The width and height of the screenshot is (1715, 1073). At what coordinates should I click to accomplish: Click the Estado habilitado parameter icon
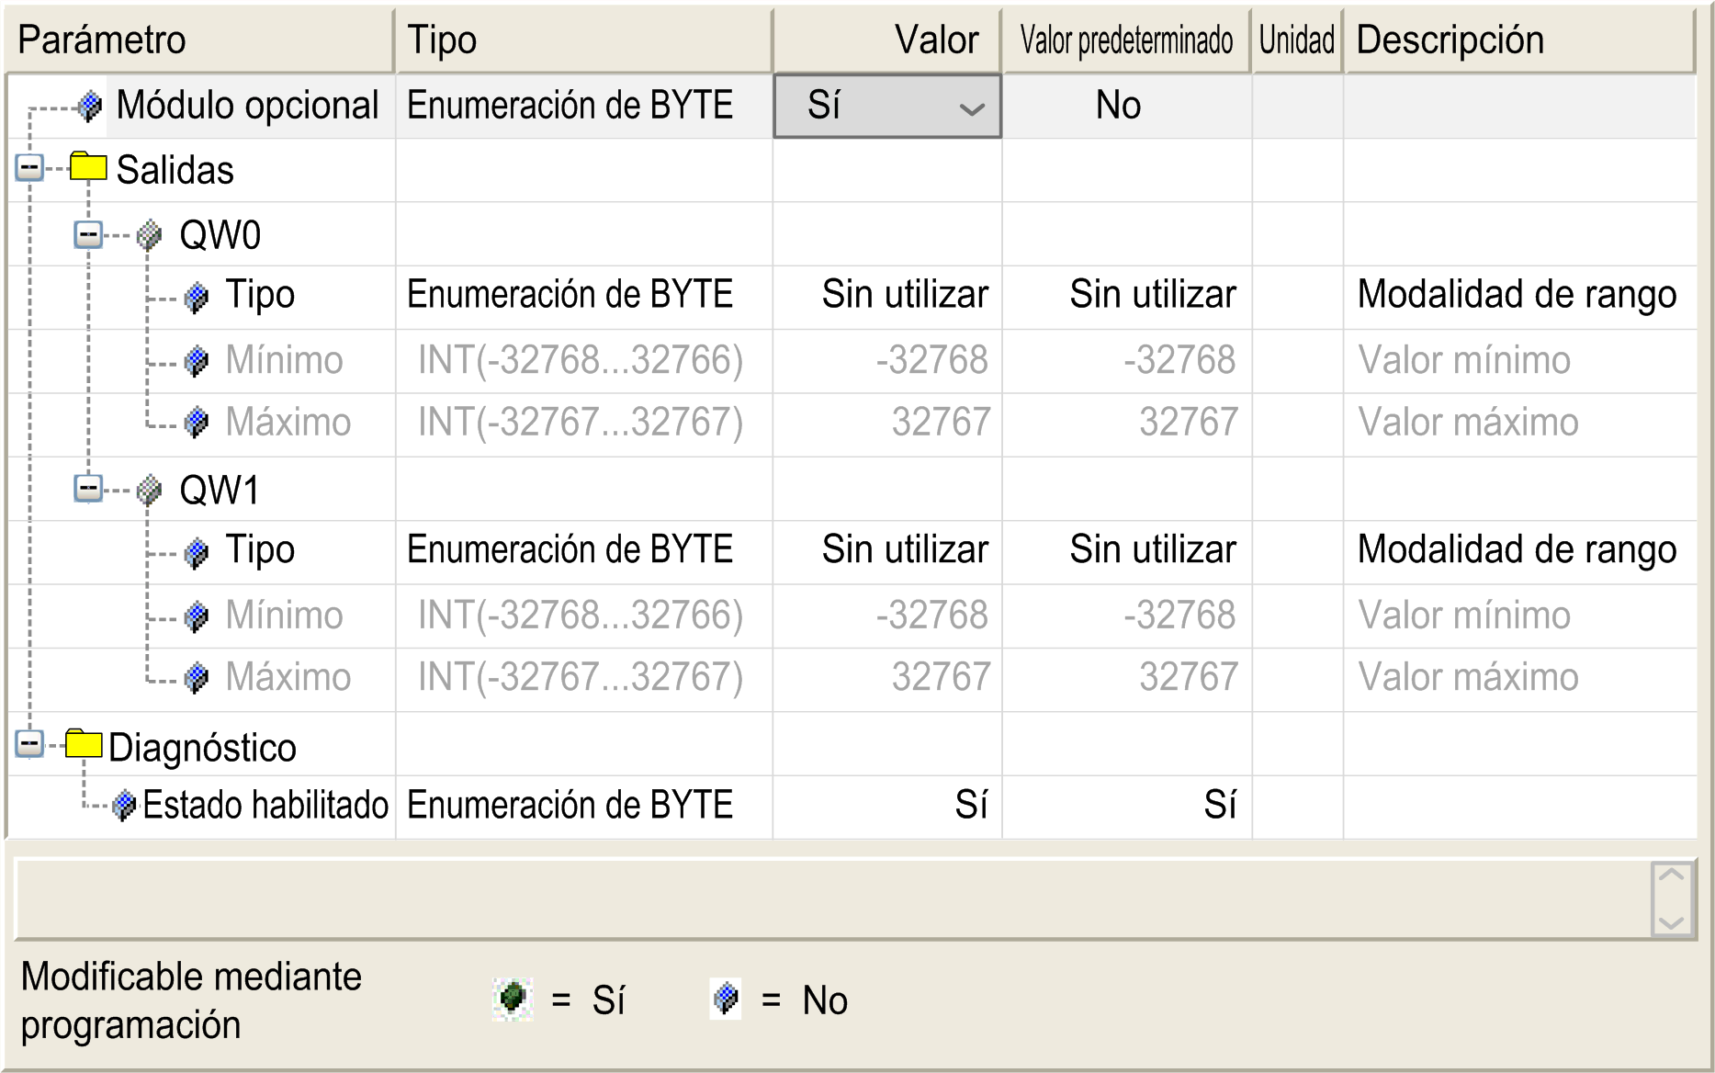pos(122,805)
